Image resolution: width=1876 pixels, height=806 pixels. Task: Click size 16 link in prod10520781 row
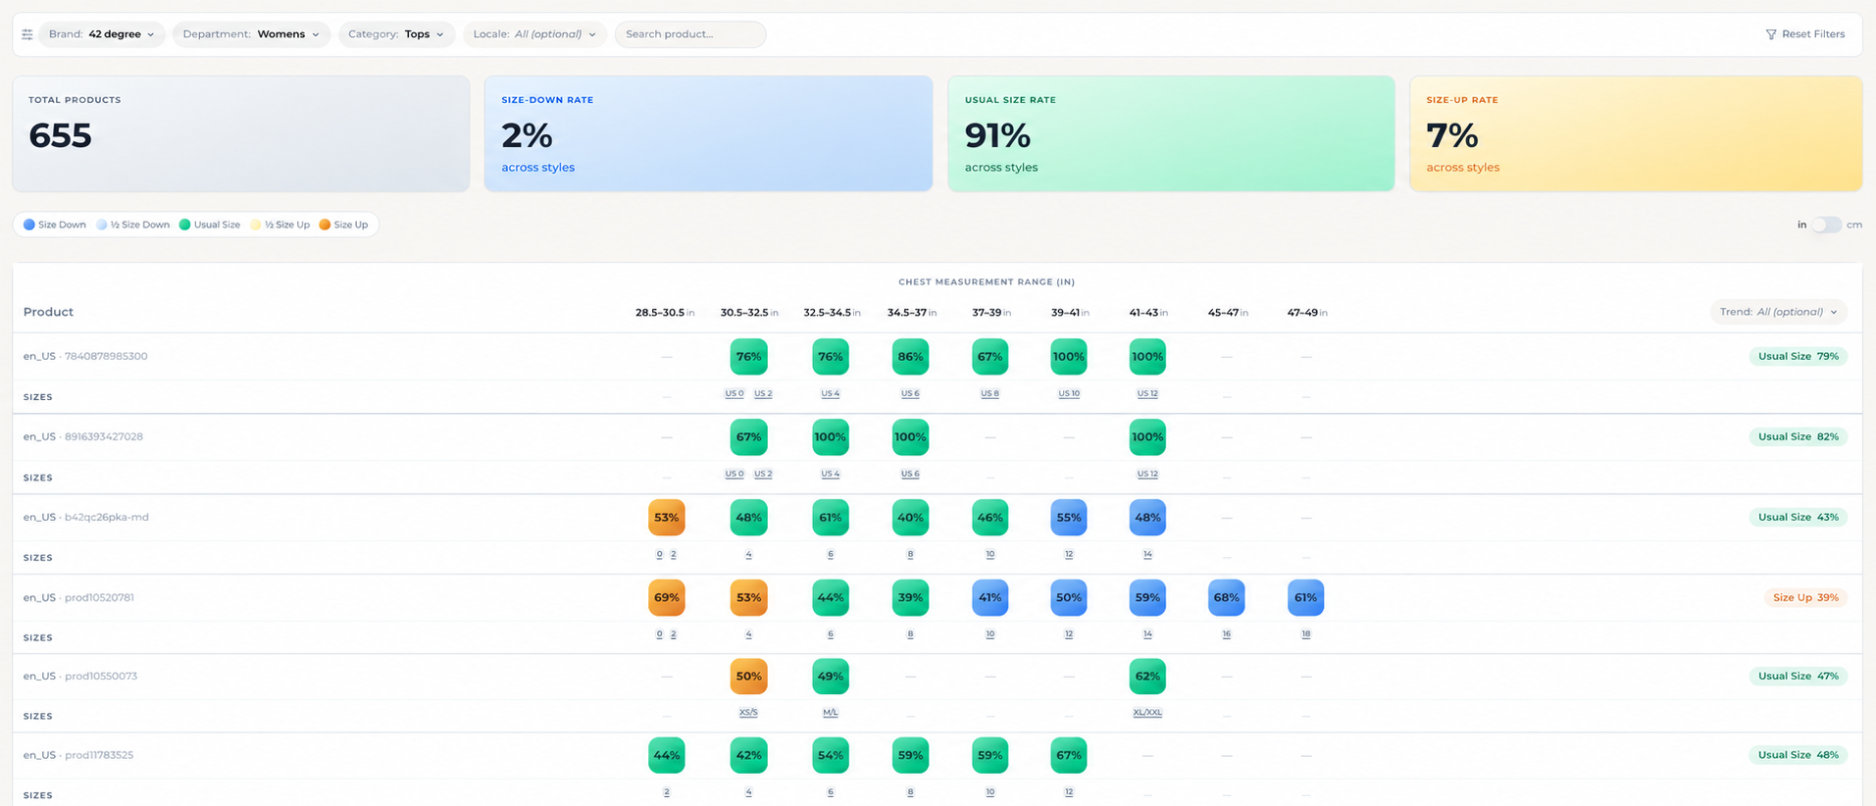[1227, 634]
